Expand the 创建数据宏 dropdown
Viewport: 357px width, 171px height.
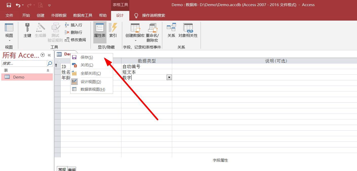(135, 40)
